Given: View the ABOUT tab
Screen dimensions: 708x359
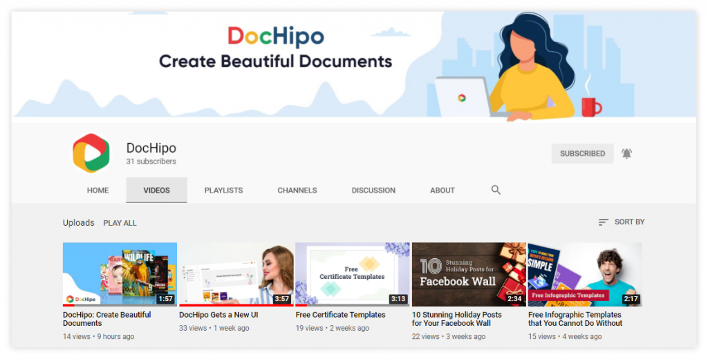Looking at the screenshot, I should [x=442, y=191].
